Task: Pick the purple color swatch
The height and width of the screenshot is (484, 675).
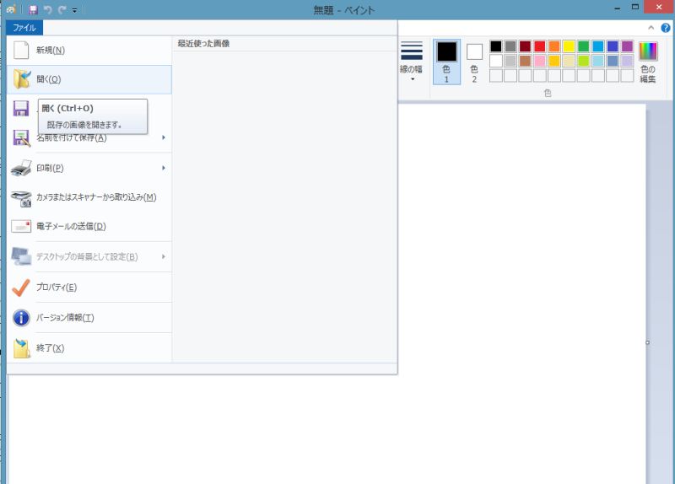Action: point(628,46)
